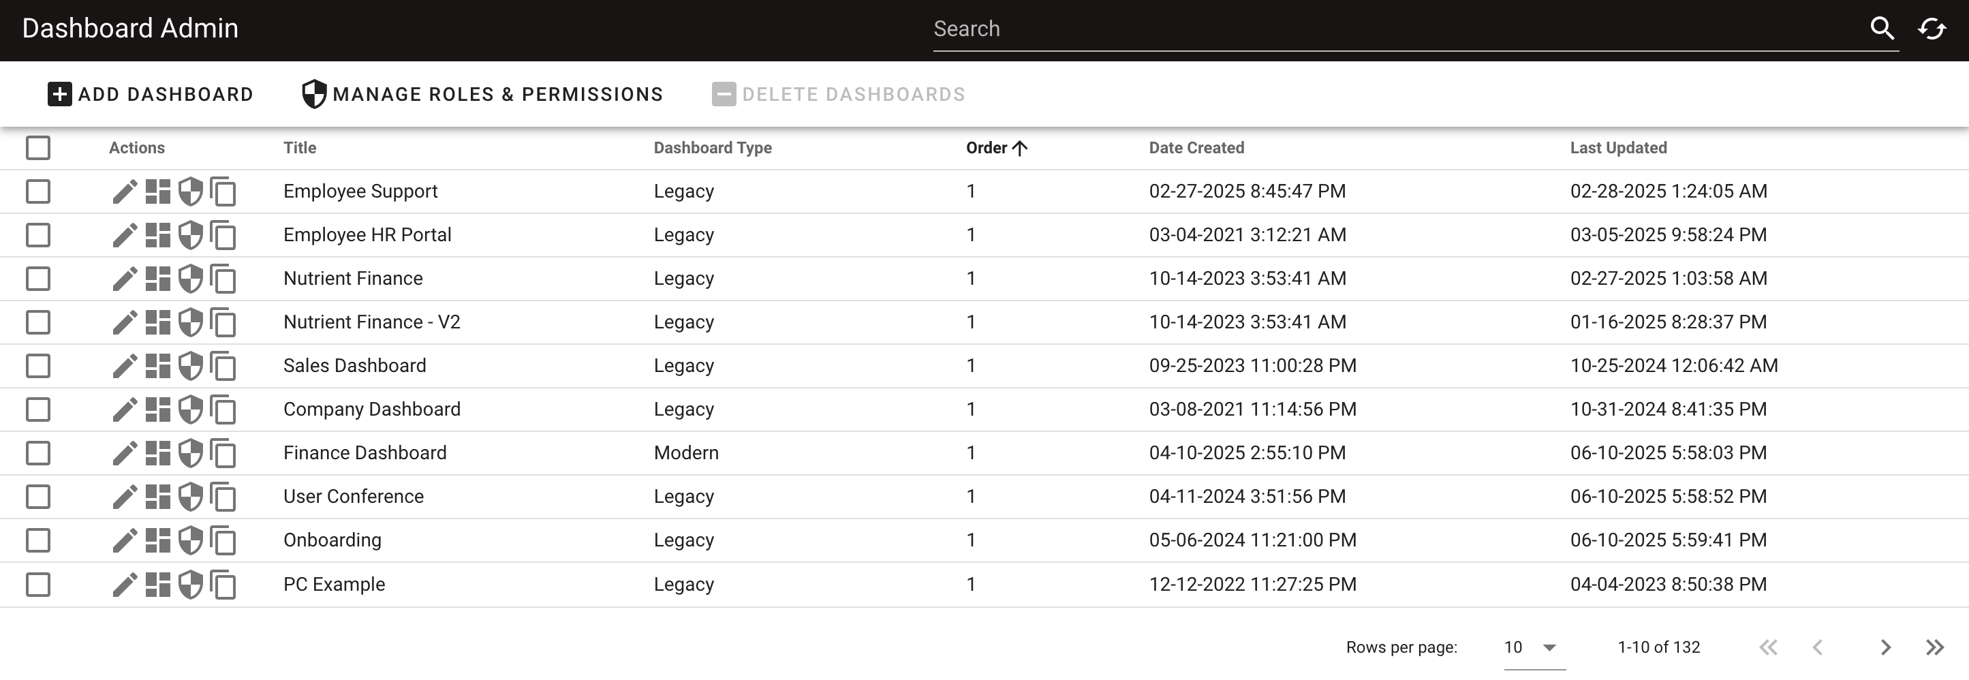The width and height of the screenshot is (1969, 680).
Task: Click the copy icon on the Onboarding row
Action: tap(221, 540)
